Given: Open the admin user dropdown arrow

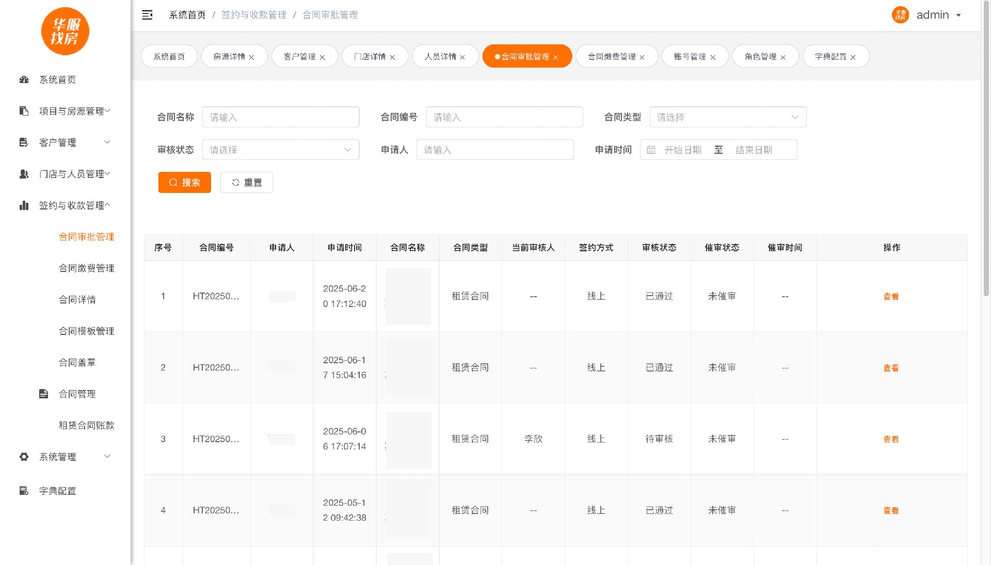Looking at the screenshot, I should [958, 15].
